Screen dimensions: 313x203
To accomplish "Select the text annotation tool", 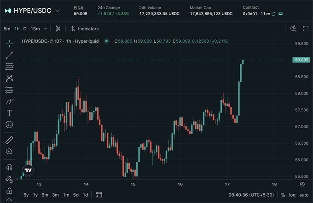I will coord(9,113).
